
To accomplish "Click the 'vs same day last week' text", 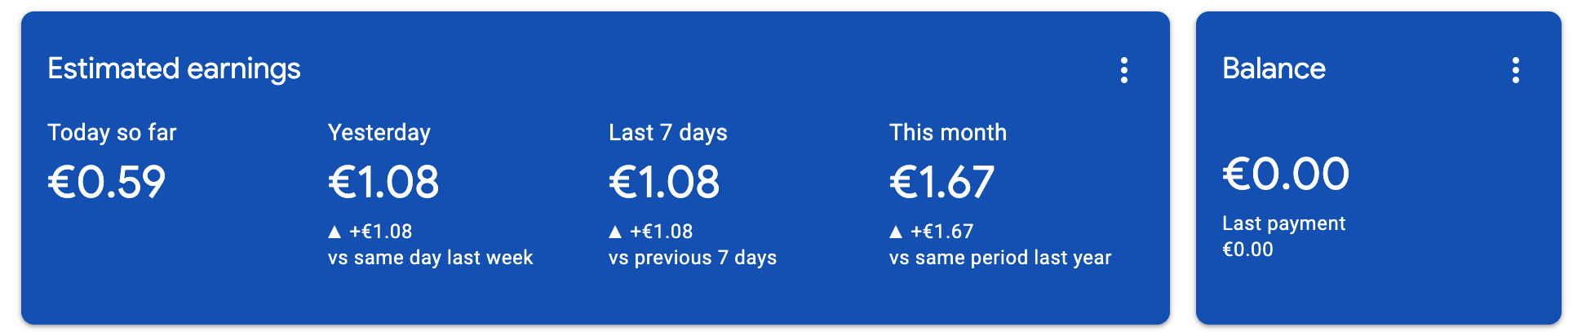I will (430, 258).
